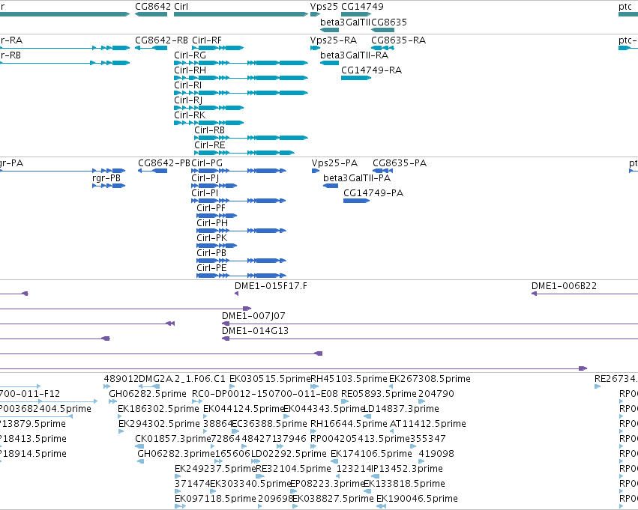The height and width of the screenshot is (510, 638).
Task: Select the Cirl-RB transcript
Action: click(x=251, y=138)
